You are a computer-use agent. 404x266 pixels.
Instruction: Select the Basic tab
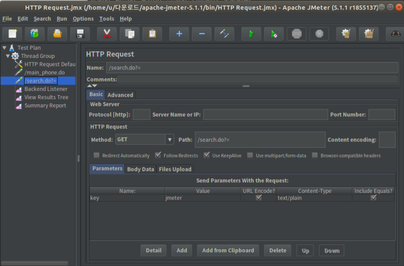[x=96, y=94]
